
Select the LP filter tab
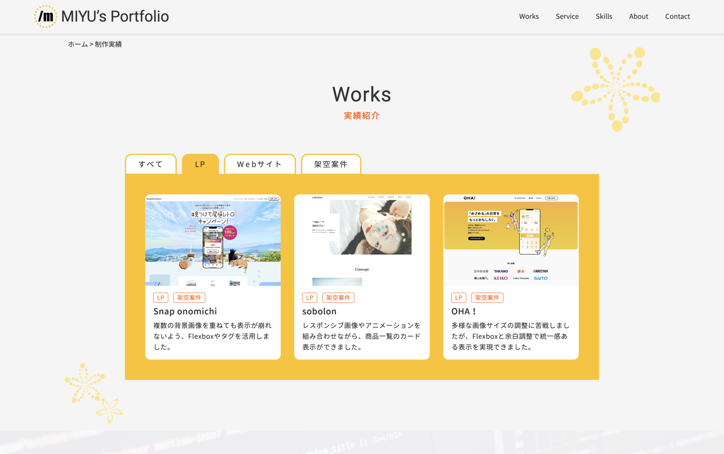point(200,164)
